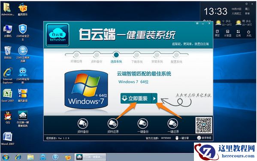Screen dimensions: 257x161
Task: Click today's weather forecast icon
Action: [x=218, y=23]
